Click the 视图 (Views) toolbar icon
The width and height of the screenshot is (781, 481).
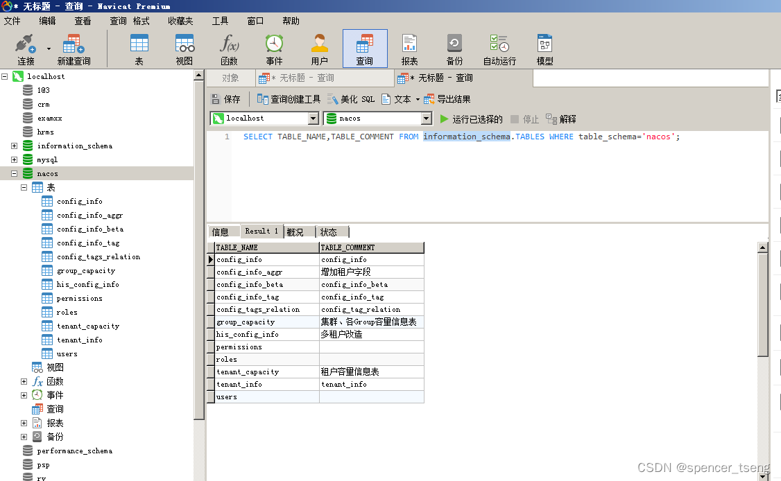(x=184, y=48)
